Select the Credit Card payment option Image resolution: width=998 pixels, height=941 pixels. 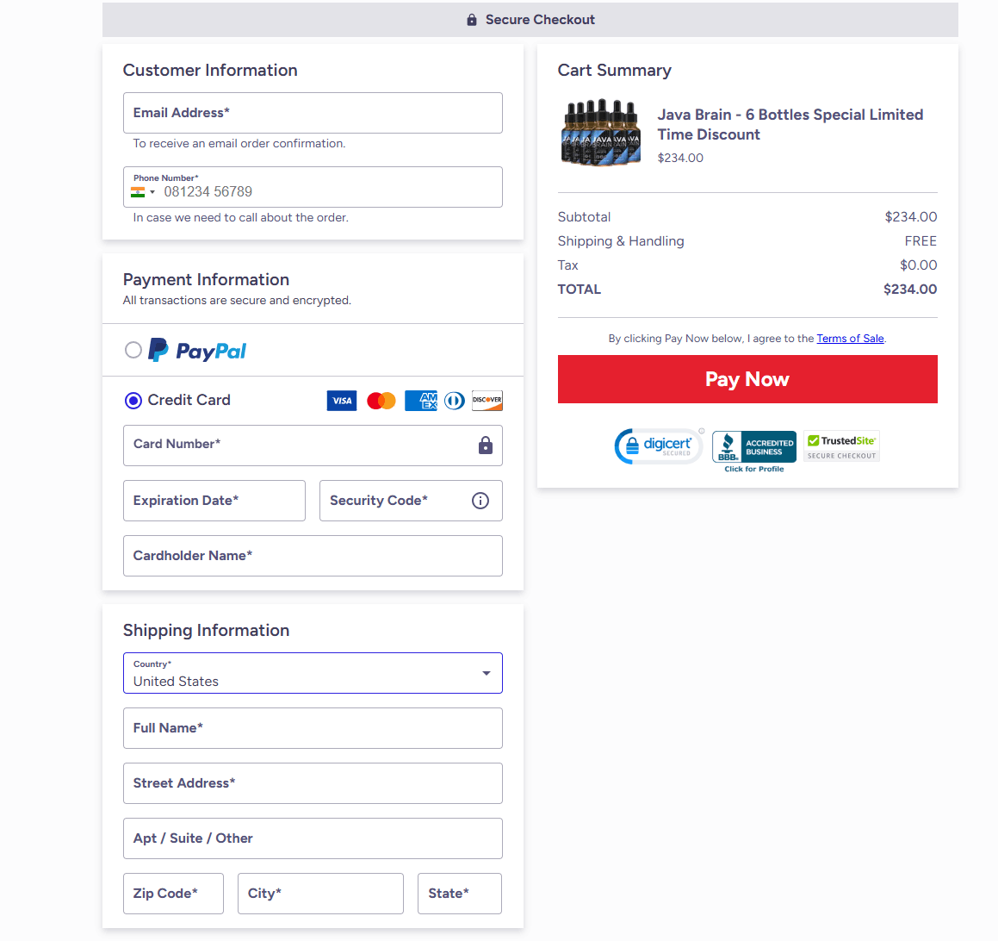(x=133, y=400)
